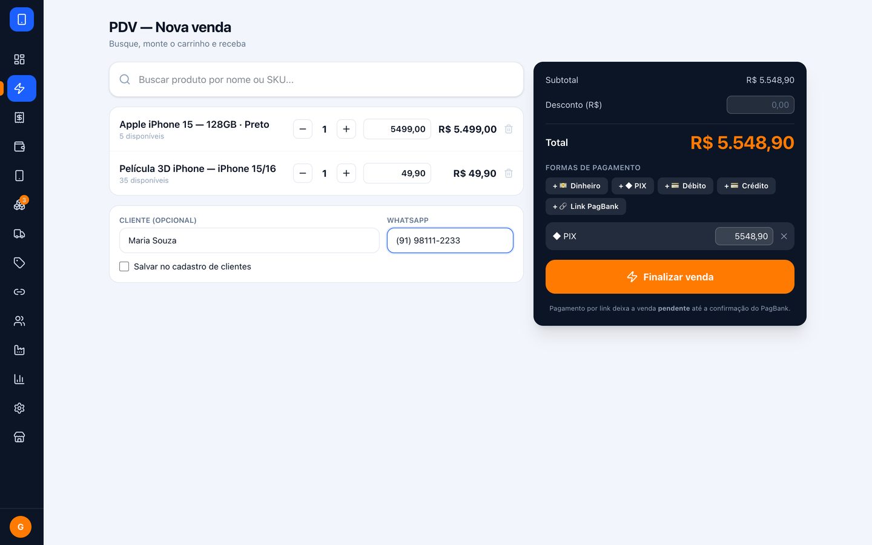Click the Película line total R$ 49,90
The height and width of the screenshot is (545, 872).
point(475,173)
